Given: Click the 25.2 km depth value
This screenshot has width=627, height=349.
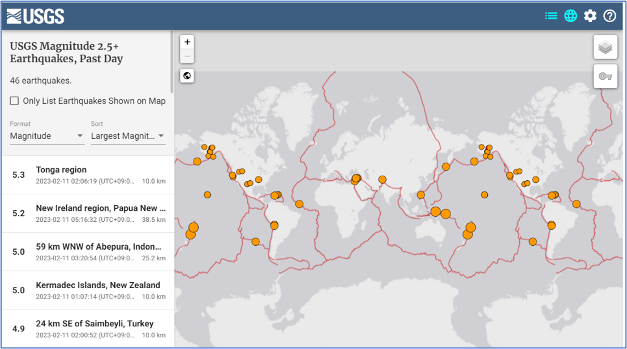Looking at the screenshot, I should coord(153,258).
